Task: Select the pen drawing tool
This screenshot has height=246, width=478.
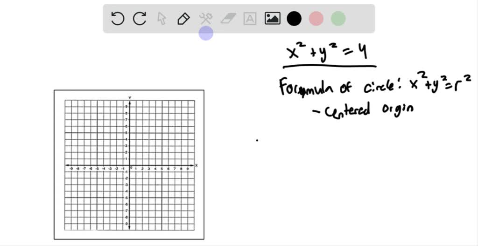Action: coord(183,19)
